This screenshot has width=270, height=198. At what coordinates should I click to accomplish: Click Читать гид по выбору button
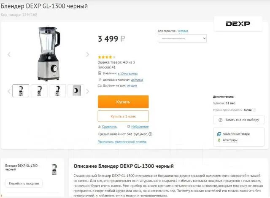click(x=239, y=120)
